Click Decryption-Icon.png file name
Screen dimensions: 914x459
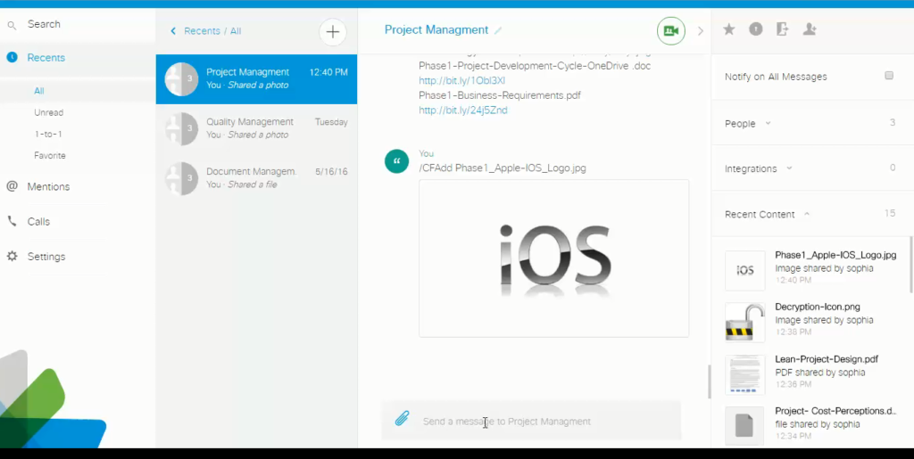818,307
